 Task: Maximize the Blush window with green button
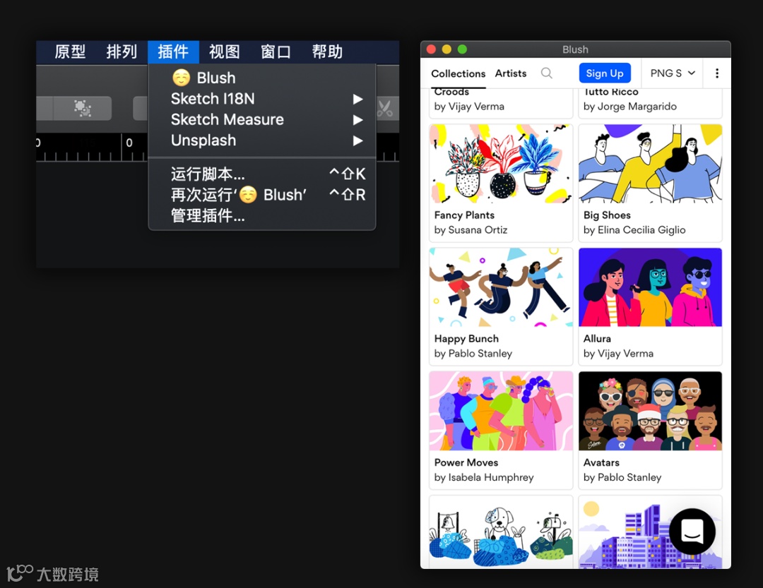tap(462, 49)
